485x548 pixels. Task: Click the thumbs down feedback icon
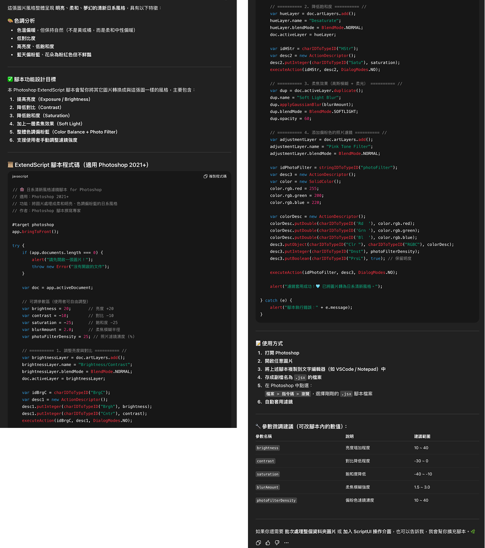[277, 543]
